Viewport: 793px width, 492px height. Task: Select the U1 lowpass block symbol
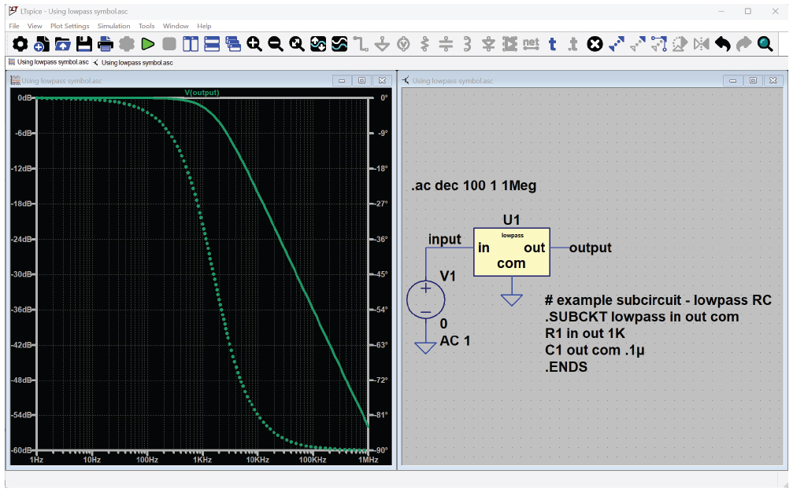click(511, 252)
